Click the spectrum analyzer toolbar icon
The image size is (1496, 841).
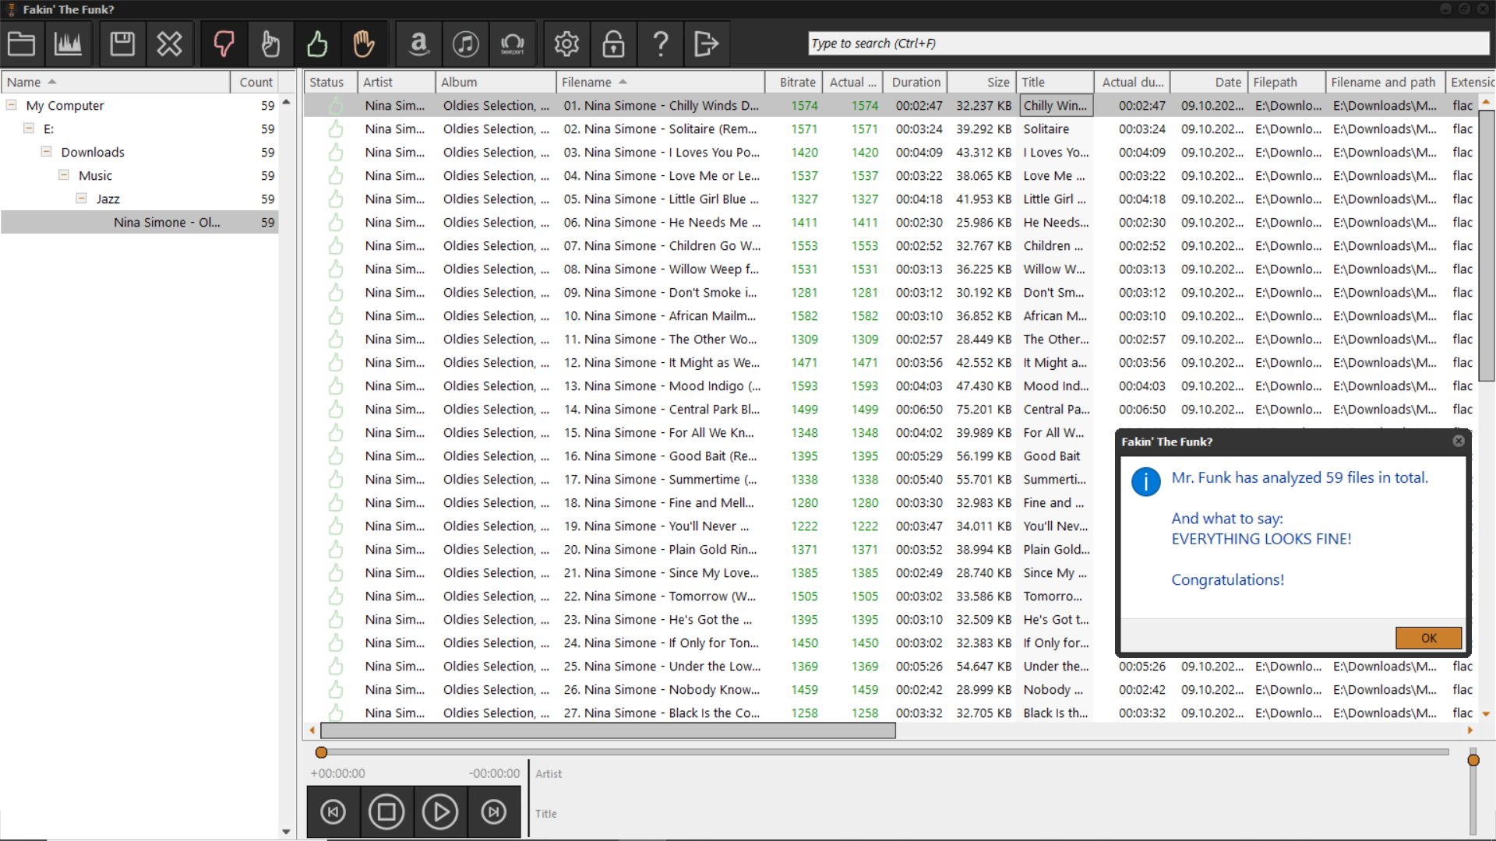[68, 44]
